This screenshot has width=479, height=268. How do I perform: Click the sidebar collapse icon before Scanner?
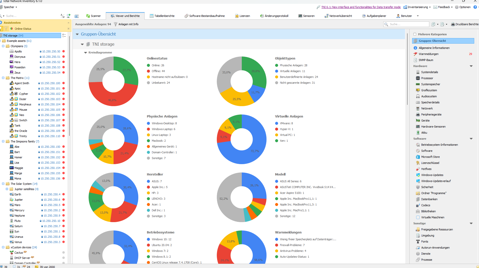point(77,16)
